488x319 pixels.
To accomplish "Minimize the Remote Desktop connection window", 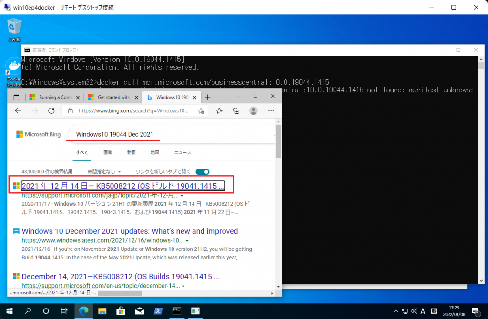I will tap(431, 7).
